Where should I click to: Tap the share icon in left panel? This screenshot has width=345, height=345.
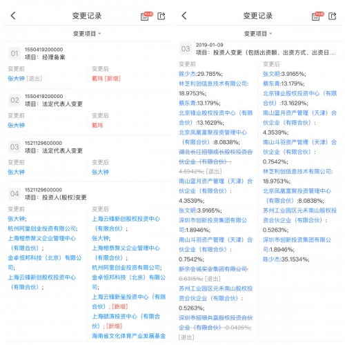click(161, 16)
